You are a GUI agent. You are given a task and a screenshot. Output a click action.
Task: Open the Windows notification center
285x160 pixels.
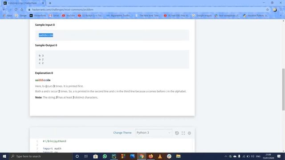[x=279, y=156]
